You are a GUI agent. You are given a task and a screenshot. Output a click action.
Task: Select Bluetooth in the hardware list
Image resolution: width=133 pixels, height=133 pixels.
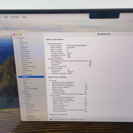24,47
